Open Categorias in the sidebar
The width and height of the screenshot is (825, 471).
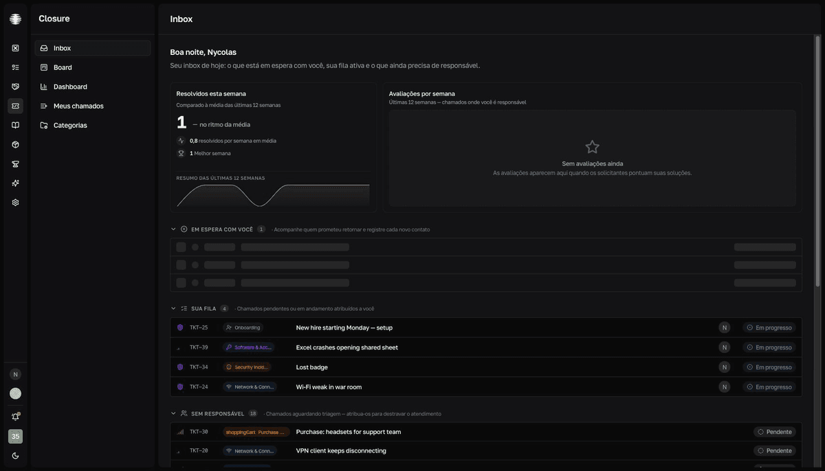(x=93, y=125)
